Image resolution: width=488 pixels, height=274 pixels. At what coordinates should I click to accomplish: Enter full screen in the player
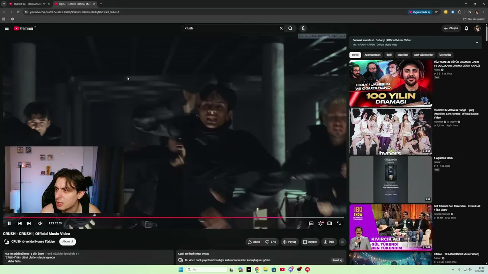coord(339,223)
